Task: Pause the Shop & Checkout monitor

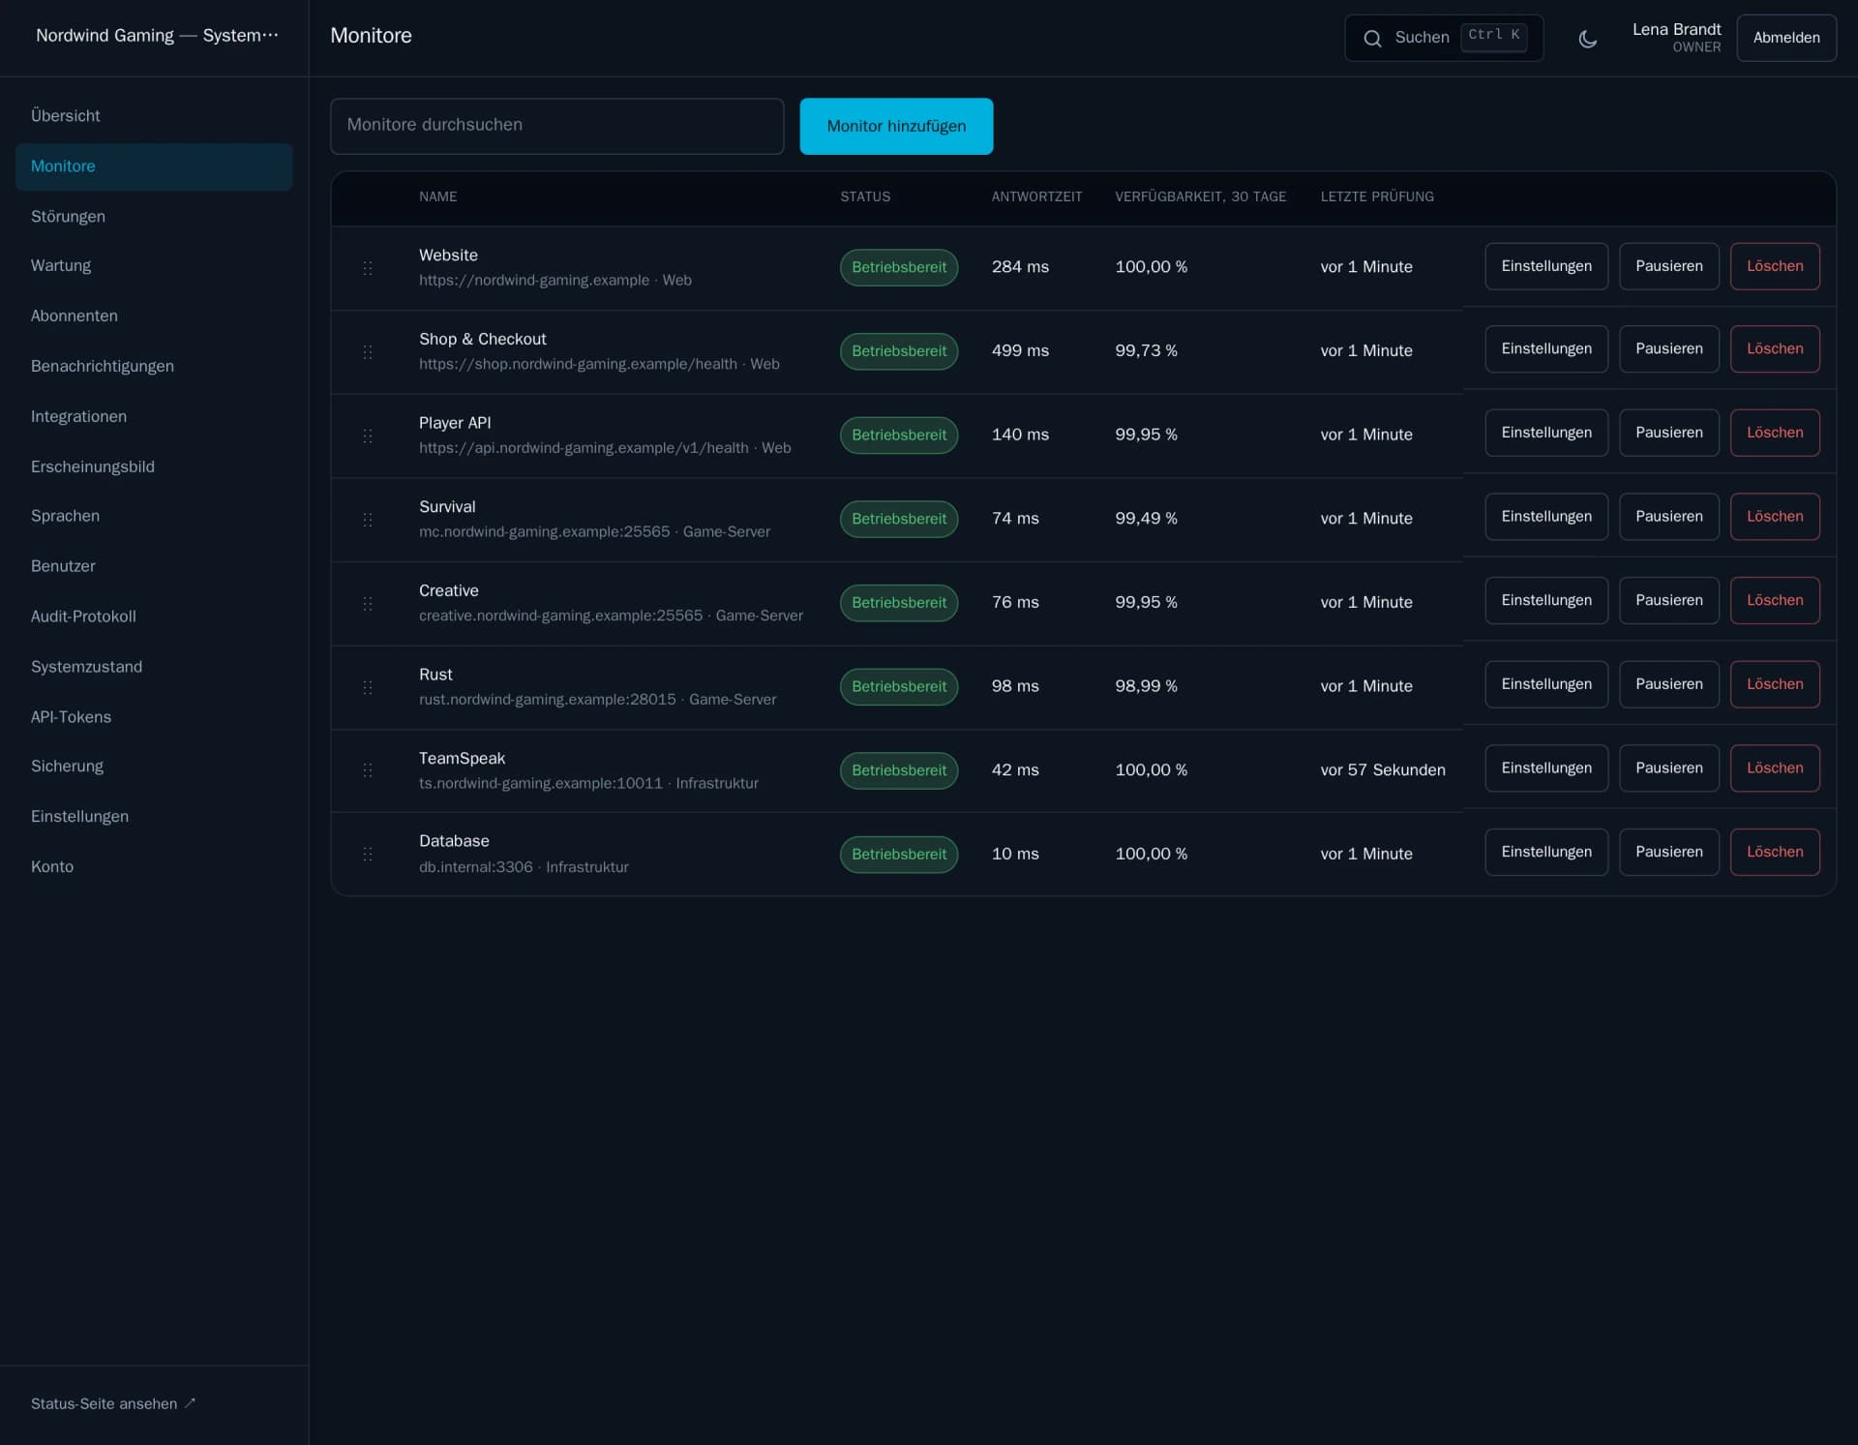Action: click(x=1669, y=348)
